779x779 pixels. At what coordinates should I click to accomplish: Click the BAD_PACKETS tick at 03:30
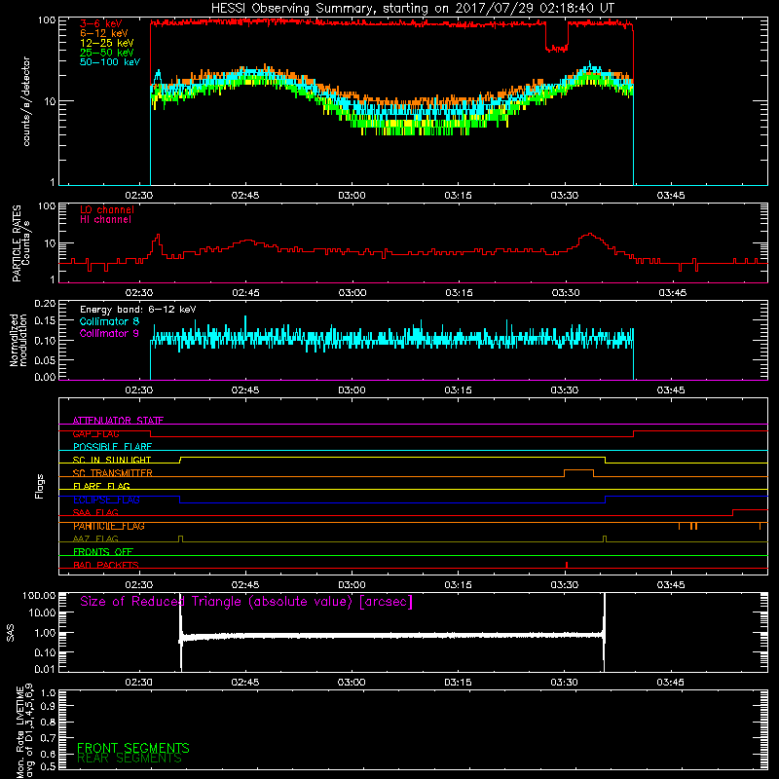[x=567, y=565]
